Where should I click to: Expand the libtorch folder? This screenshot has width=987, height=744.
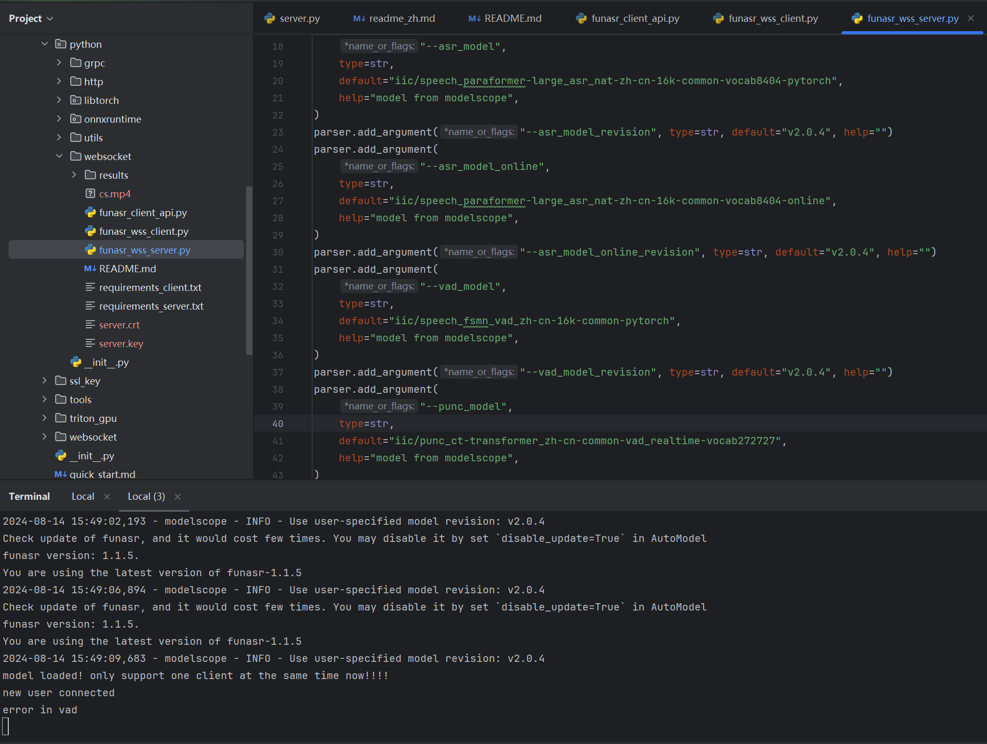coord(59,100)
